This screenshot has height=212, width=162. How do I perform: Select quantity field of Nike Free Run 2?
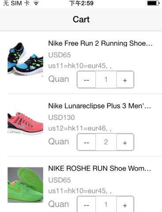click(x=106, y=79)
